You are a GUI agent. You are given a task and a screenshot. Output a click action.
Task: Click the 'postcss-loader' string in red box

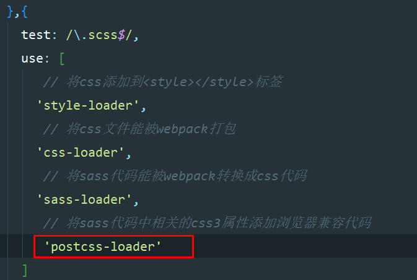tap(103, 247)
